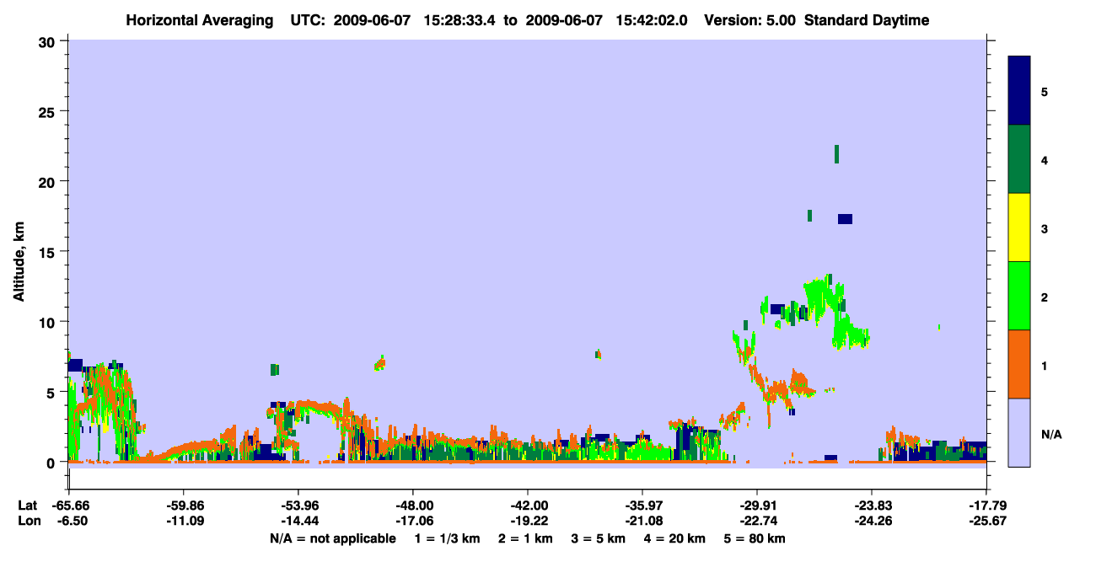The height and width of the screenshot is (562, 1096).
Task: Click latitude value -65.66
Action: click(x=68, y=506)
